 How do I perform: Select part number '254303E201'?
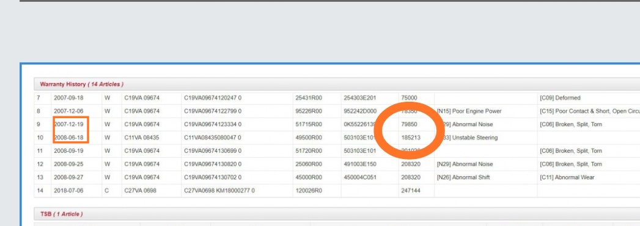[x=360, y=98]
